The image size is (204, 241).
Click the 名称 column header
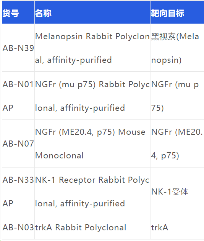click(43, 13)
